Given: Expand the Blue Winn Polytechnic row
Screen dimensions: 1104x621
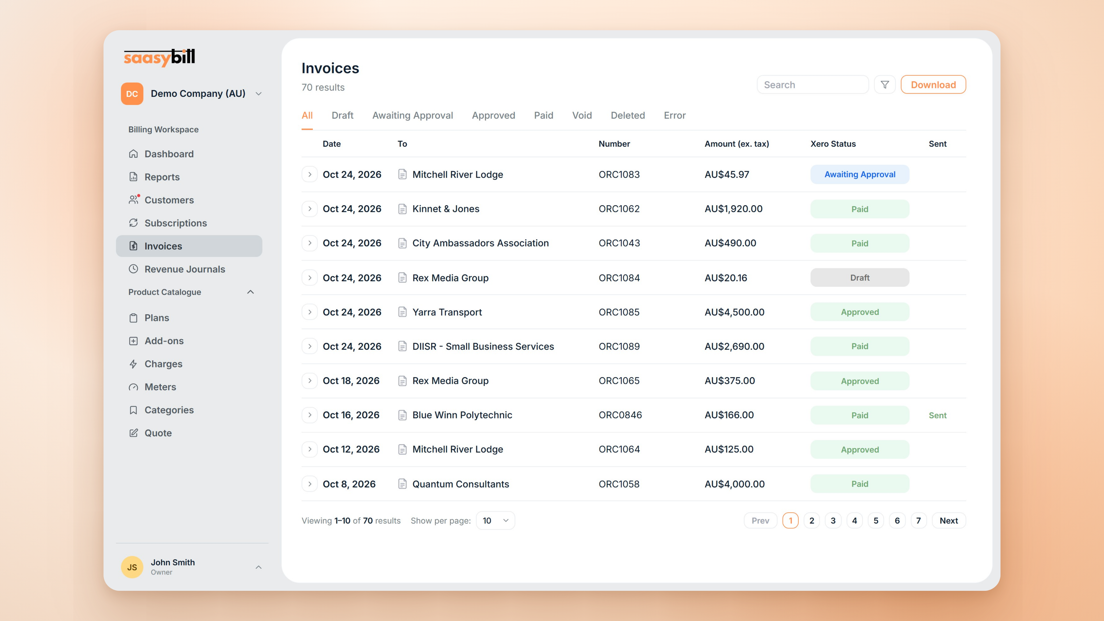Looking at the screenshot, I should [309, 415].
